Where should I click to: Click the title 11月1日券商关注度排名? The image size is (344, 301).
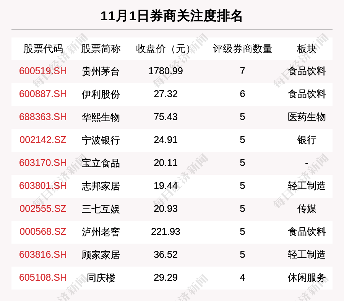pyautogui.click(x=172, y=16)
